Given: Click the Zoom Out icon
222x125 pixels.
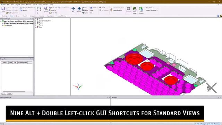Looking at the screenshot, I should pyautogui.click(x=50, y=13).
